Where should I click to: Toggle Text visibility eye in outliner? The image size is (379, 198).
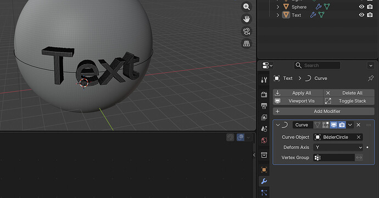[361, 15]
